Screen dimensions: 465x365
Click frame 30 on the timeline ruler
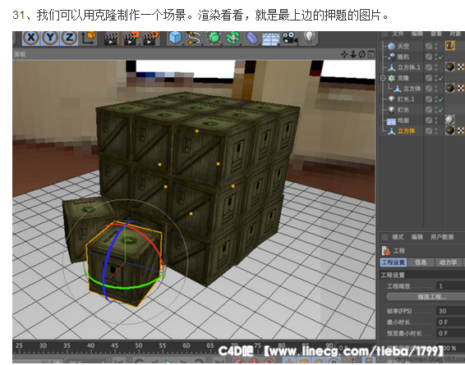pos(43,346)
